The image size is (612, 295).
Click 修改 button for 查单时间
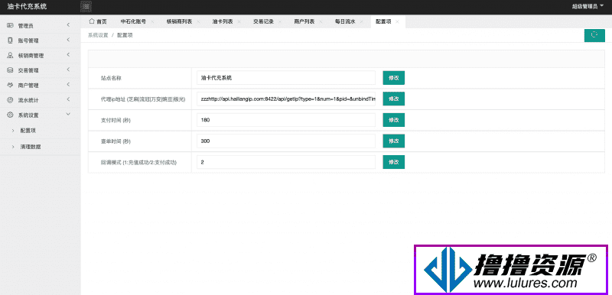393,141
